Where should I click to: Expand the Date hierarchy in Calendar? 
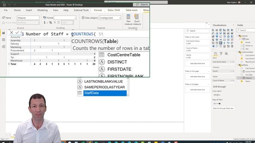[x=240, y=39]
